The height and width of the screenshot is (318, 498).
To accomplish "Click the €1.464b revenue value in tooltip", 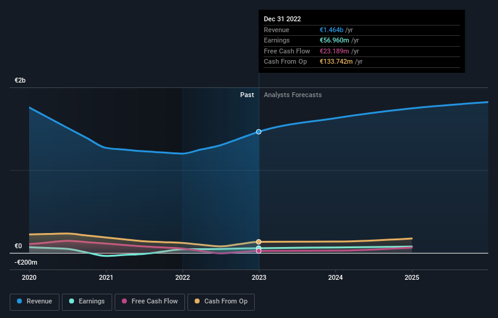I will click(331, 30).
